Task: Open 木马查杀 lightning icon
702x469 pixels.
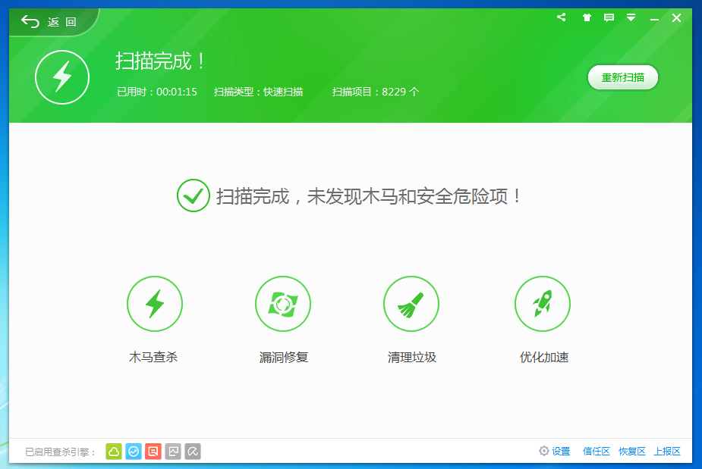Action: (x=155, y=304)
